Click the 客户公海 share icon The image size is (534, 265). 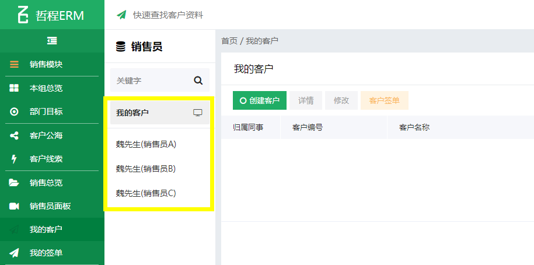tap(14, 135)
